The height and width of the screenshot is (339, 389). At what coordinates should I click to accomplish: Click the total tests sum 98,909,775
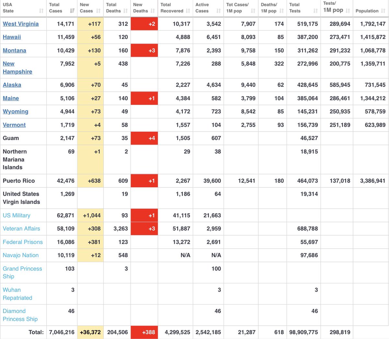(x=303, y=332)
